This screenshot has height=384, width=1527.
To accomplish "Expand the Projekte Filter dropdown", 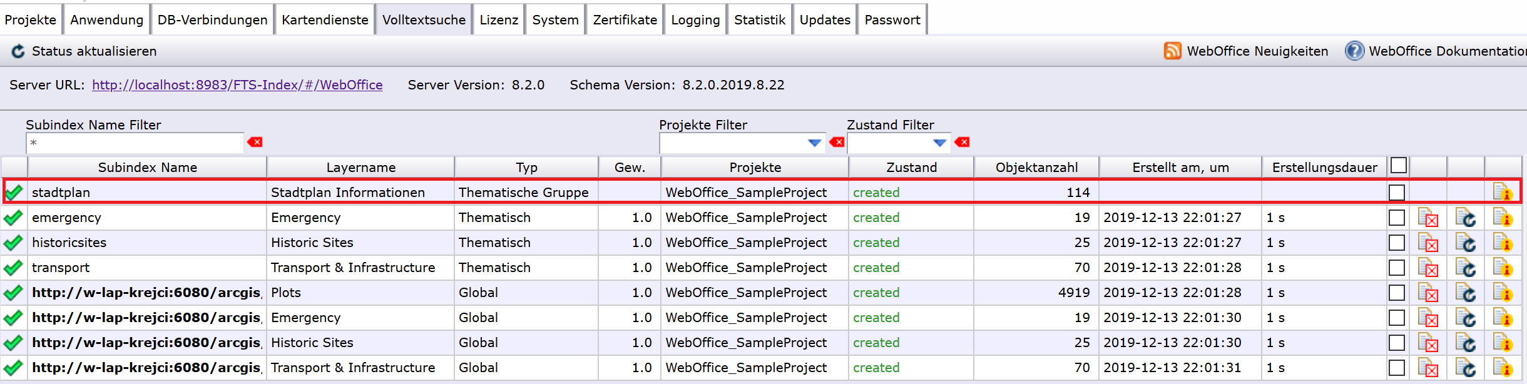I will point(814,143).
